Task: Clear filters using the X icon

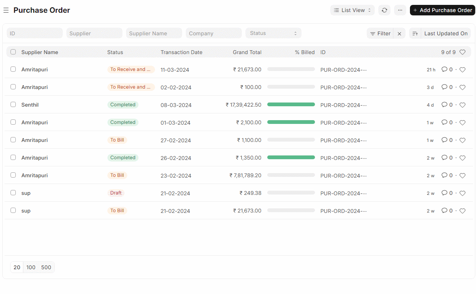Action: [x=399, y=33]
